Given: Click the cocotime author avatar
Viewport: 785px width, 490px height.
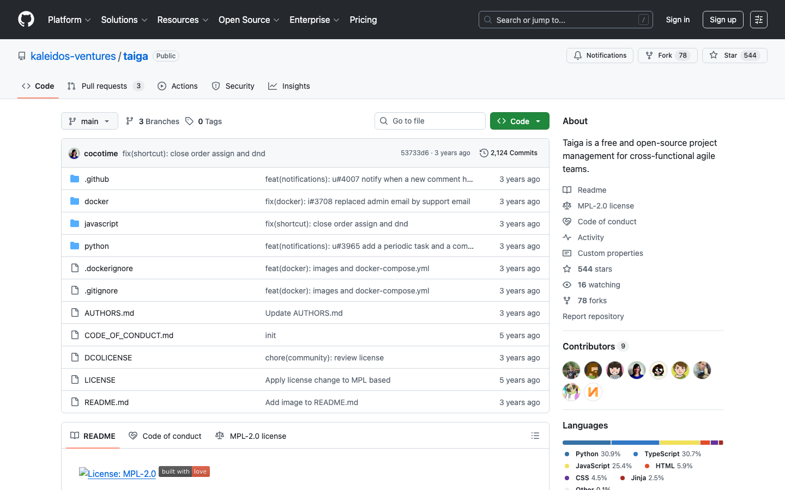Looking at the screenshot, I should [74, 154].
